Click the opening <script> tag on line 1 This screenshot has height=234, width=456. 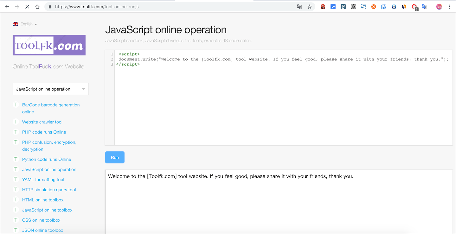point(129,54)
